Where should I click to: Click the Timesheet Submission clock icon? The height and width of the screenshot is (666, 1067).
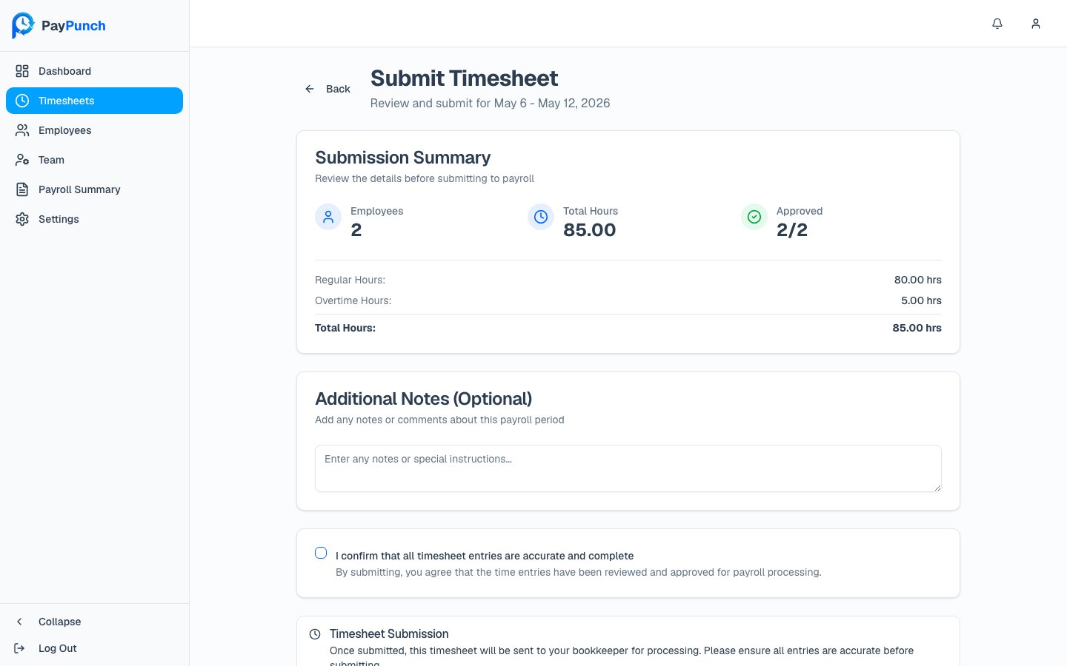point(315,634)
